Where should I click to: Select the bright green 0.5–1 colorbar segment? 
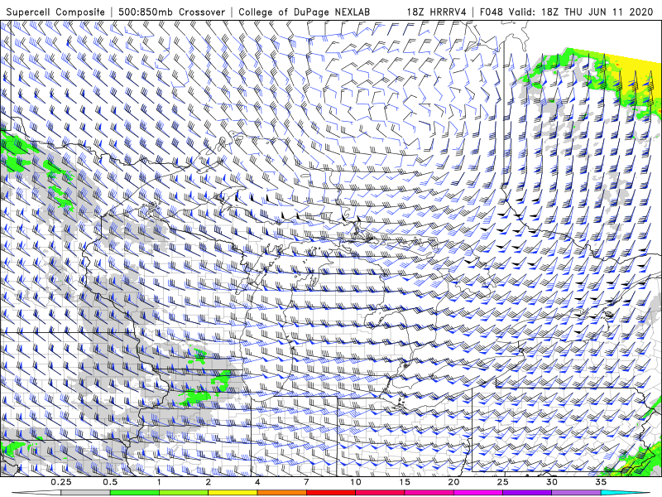pos(135,493)
